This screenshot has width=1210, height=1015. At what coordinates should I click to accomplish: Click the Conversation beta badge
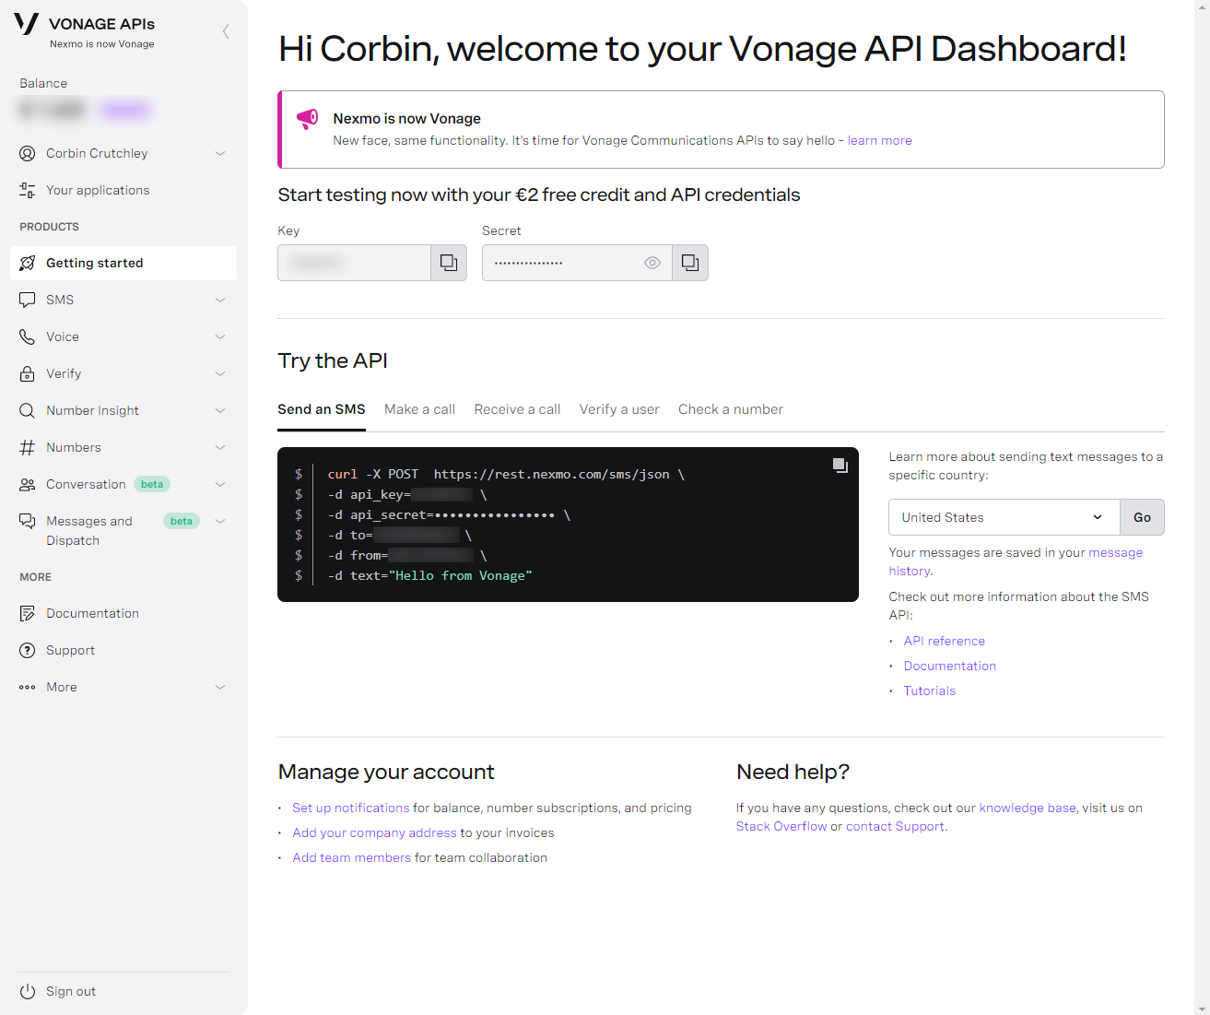pos(152,484)
